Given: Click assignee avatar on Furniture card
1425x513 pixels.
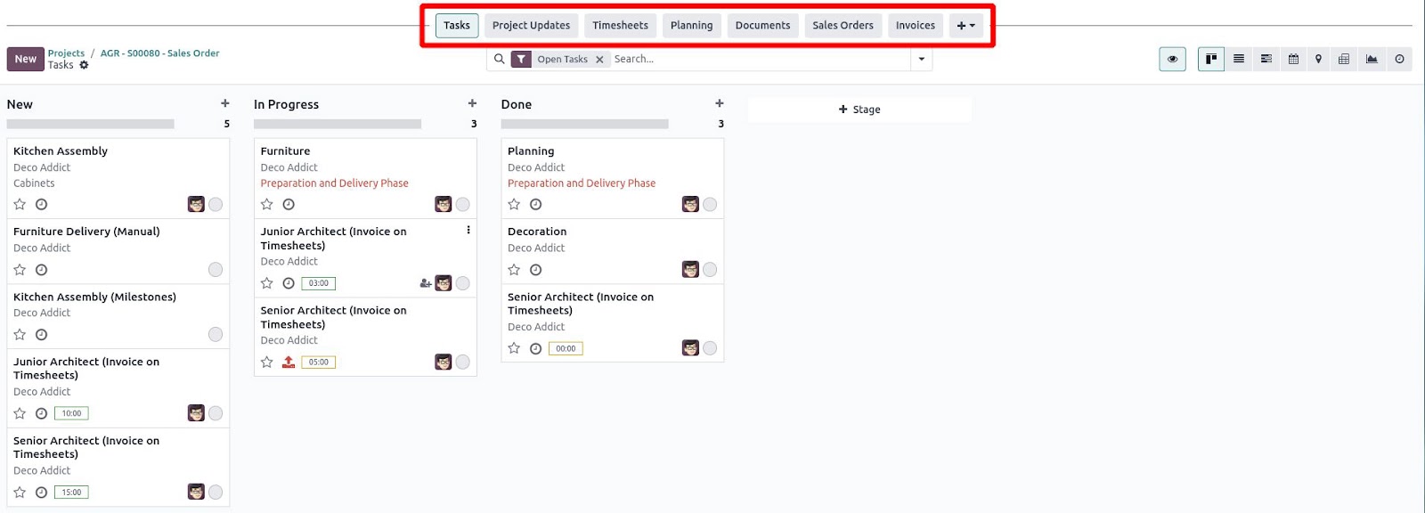Looking at the screenshot, I should click(x=444, y=205).
